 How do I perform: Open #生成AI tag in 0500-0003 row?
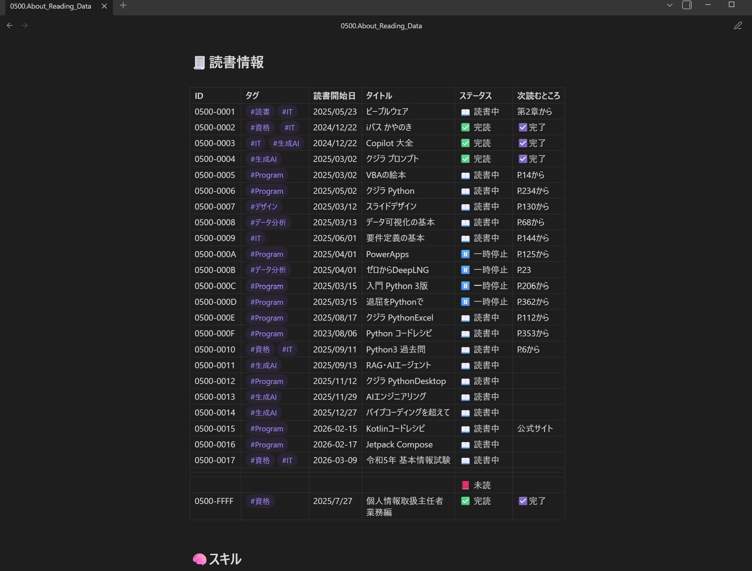(286, 143)
